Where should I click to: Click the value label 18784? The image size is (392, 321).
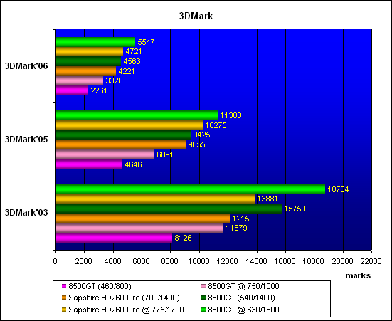pos(338,189)
